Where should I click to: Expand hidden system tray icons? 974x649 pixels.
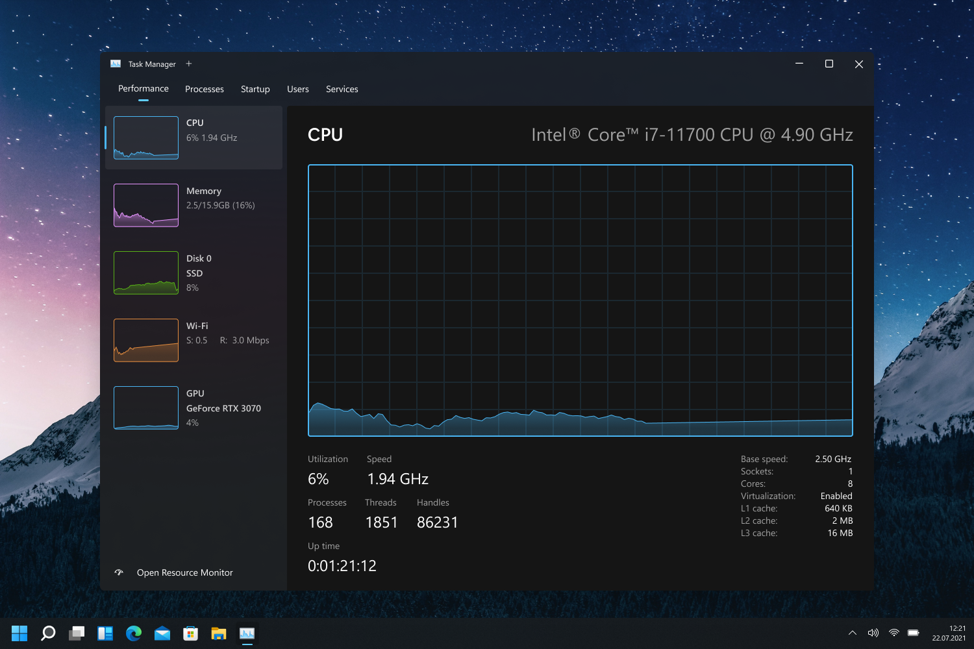click(851, 633)
